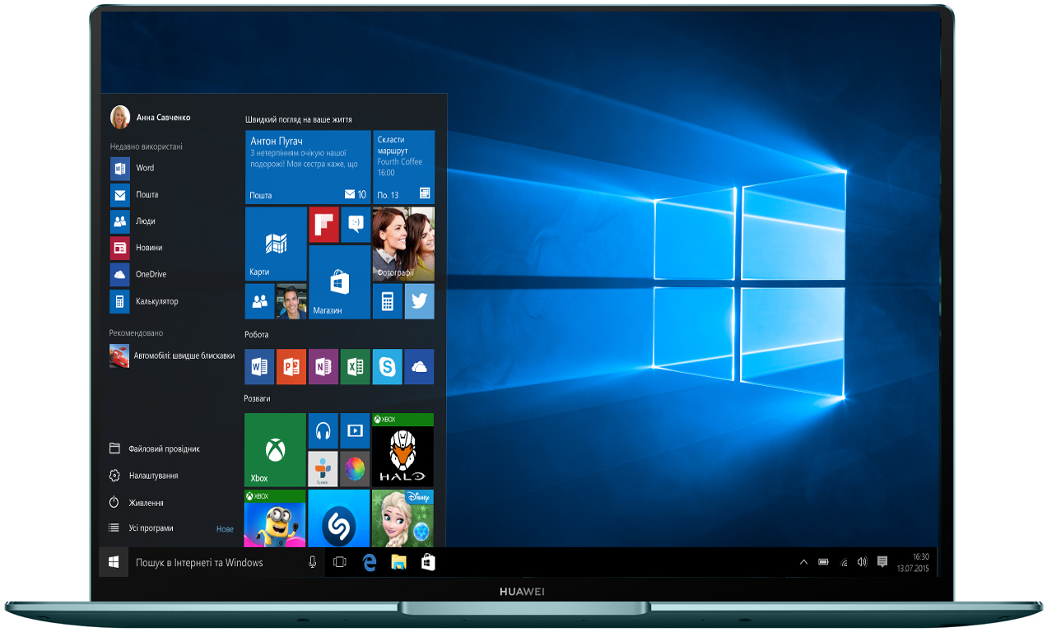Open the Скласти маршрут calendar tile
Image resolution: width=1047 pixels, height=632 pixels.
pyautogui.click(x=403, y=167)
